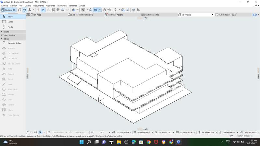Image resolution: width=260 pixels, height=146 pixels.
Task: Open the 00 Todo Visible layer dropdown
Action: [x=123, y=132]
